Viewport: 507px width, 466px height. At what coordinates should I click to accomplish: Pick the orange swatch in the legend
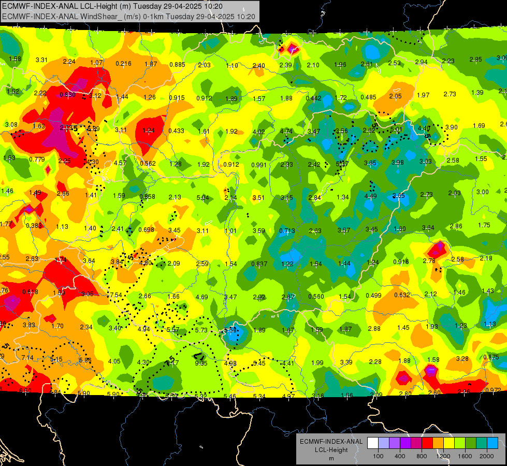[x=438, y=443]
